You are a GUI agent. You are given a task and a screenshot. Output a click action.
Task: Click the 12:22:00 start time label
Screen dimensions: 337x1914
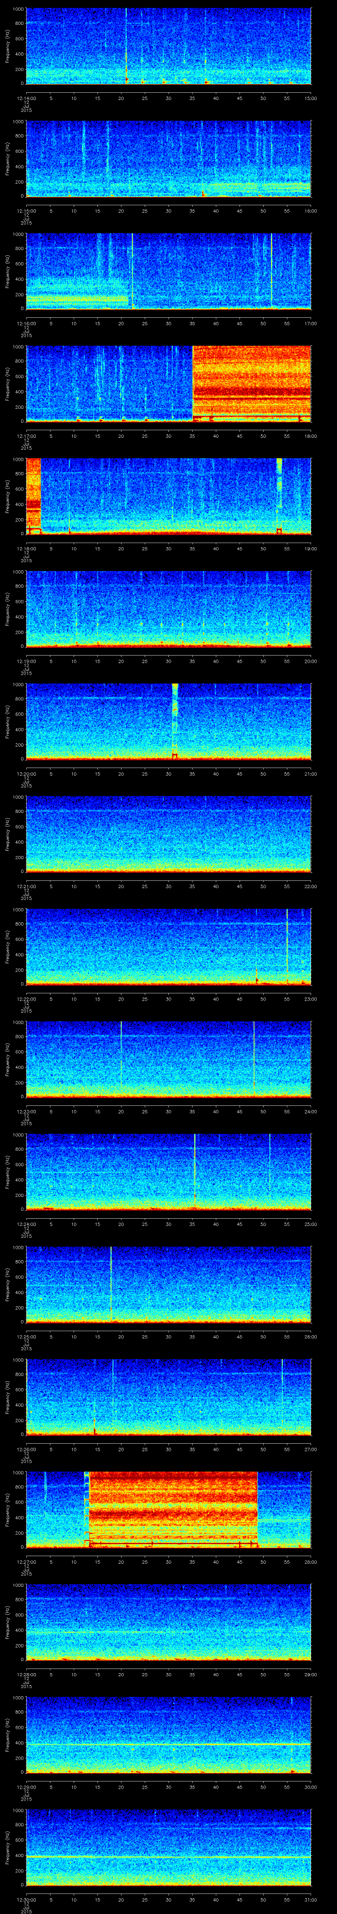(x=26, y=999)
